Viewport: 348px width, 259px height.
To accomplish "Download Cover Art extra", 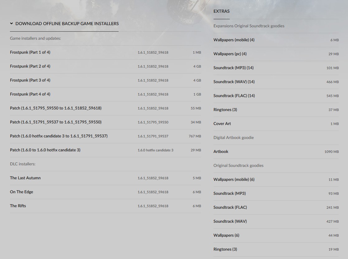I will coord(276,124).
